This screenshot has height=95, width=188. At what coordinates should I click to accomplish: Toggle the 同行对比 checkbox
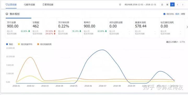pos(164,14)
